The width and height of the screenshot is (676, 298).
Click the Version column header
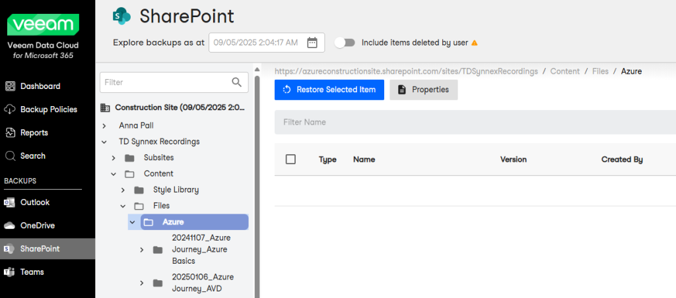coord(514,160)
